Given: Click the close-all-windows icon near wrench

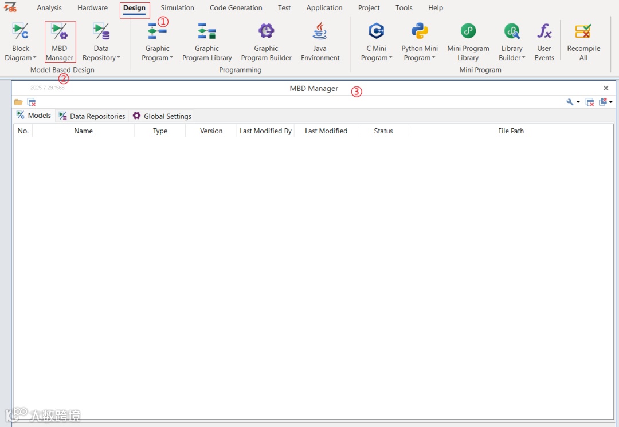Looking at the screenshot, I should (590, 102).
